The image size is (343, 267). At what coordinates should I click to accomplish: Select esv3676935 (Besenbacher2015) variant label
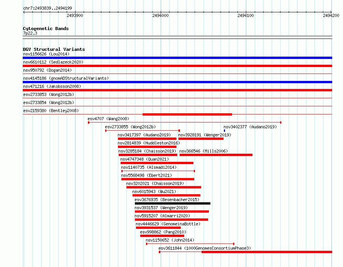point(167,200)
